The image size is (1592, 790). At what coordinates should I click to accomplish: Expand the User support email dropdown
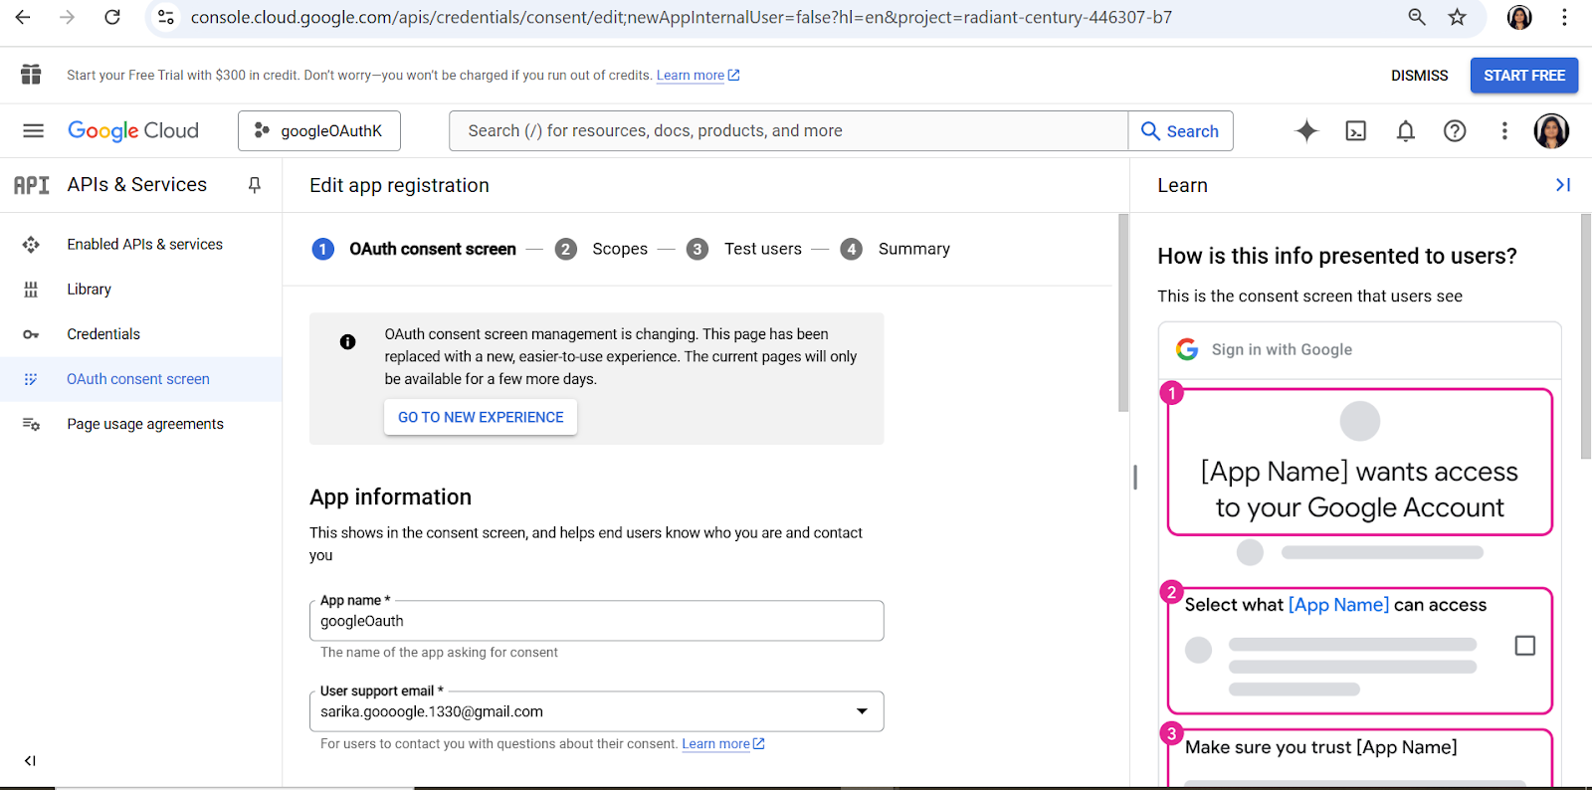(x=862, y=711)
